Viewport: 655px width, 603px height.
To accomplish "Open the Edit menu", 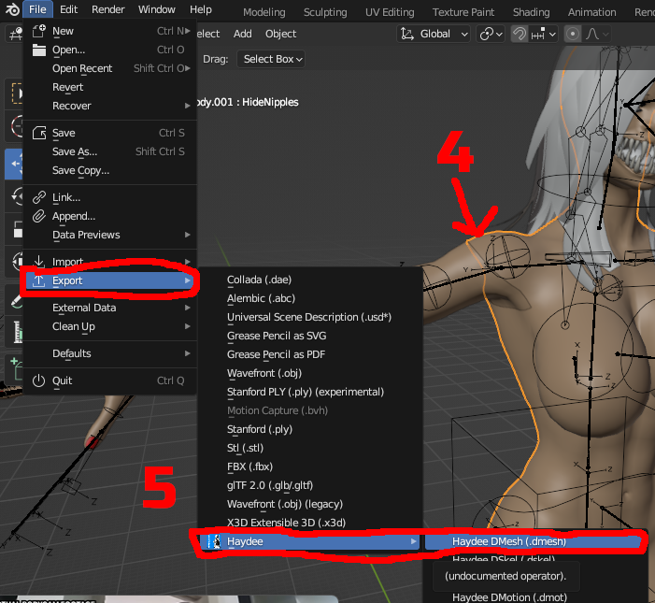I will pos(68,9).
